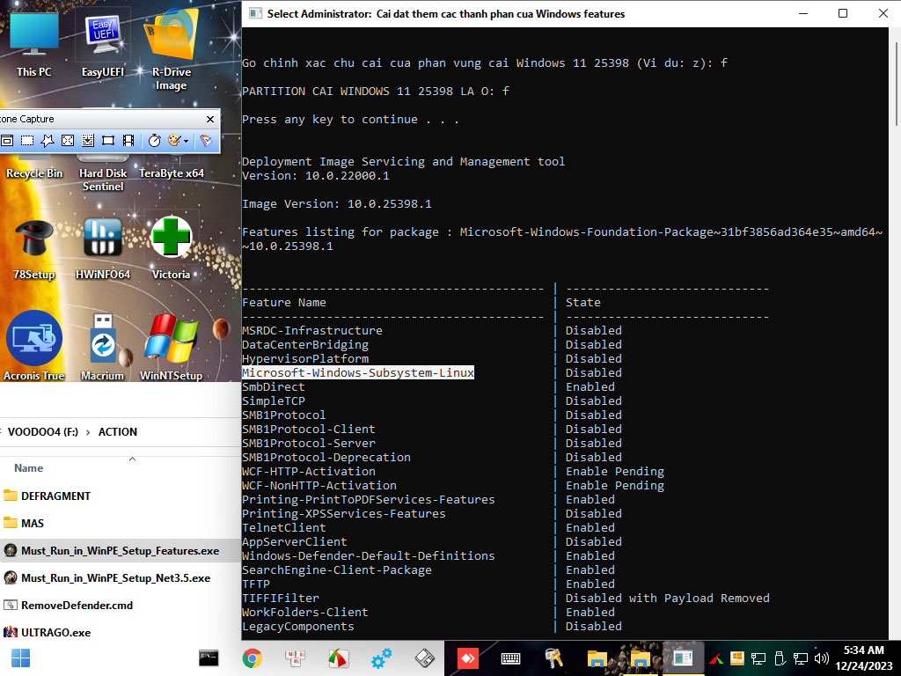Launch HWiNFO64 desktop icon
This screenshot has width=901, height=676.
click(103, 250)
